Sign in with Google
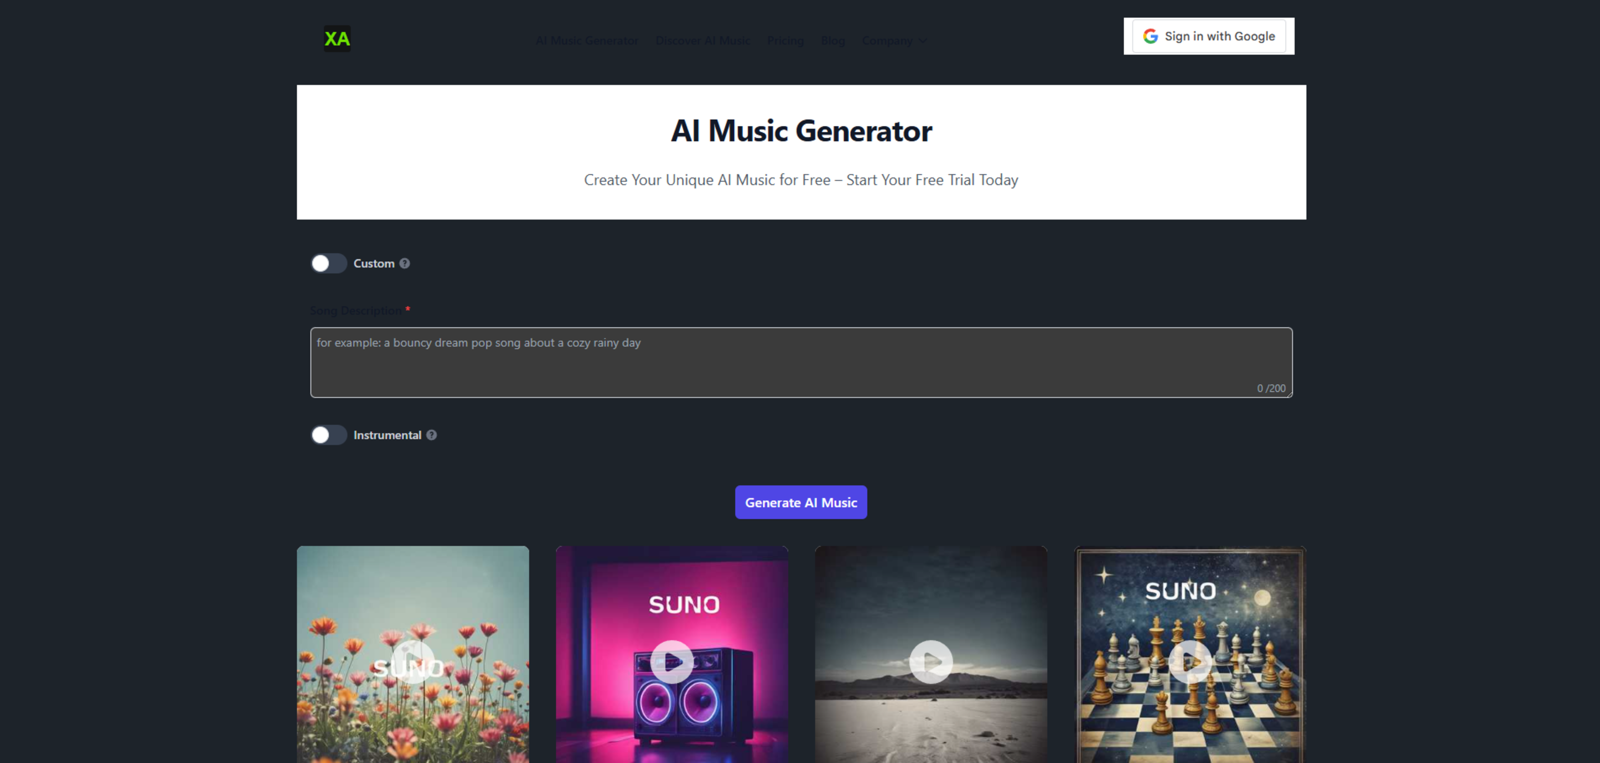Image resolution: width=1600 pixels, height=763 pixels. pos(1209,36)
